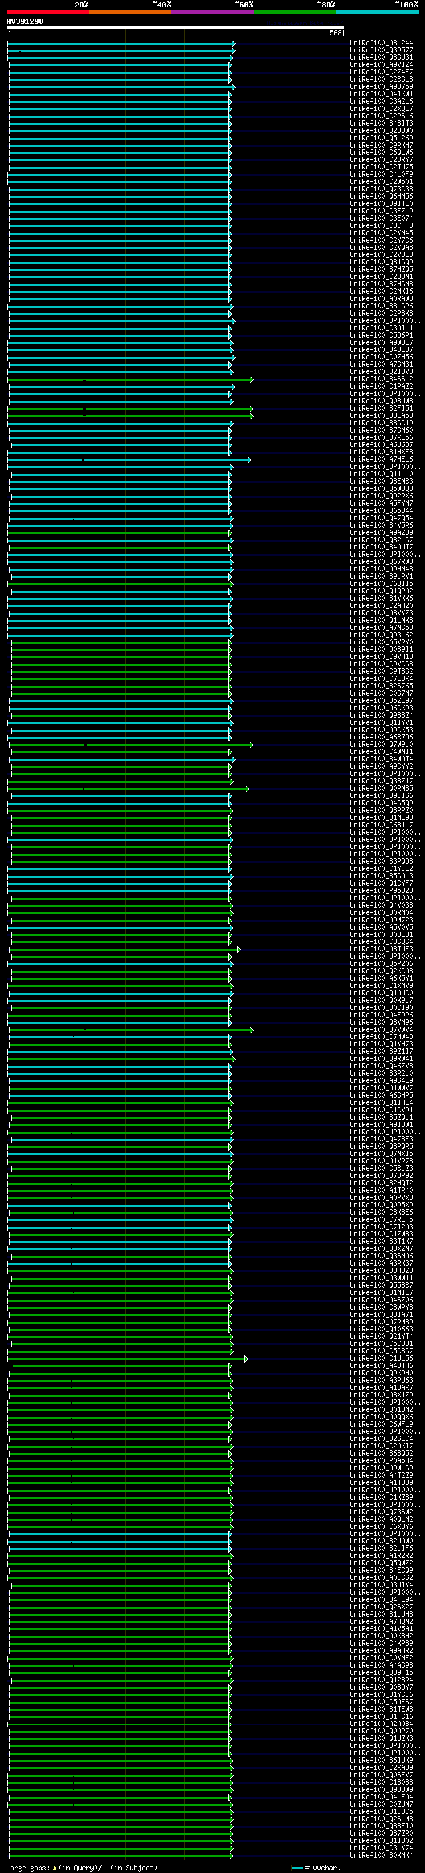Select the UniRef100_Q81GQ9 label
The image size is (425, 1873).
pyautogui.click(x=381, y=262)
